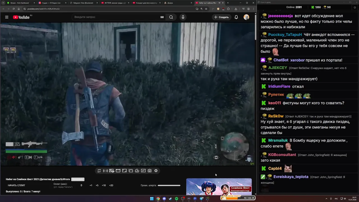
Task: Open Spotify from the taskbar
Action: point(176,199)
